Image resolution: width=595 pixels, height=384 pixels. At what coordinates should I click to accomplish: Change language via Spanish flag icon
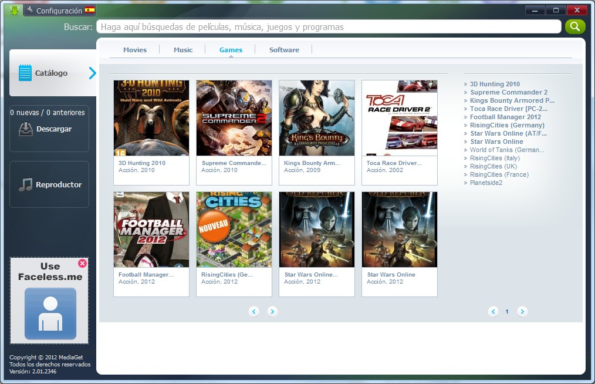coord(90,10)
